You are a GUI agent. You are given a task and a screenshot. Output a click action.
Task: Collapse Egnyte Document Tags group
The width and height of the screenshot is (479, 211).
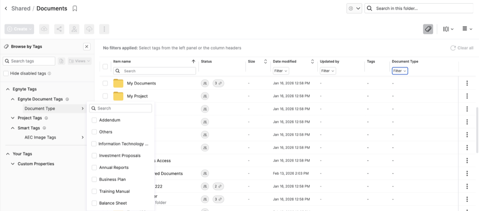[12, 99]
